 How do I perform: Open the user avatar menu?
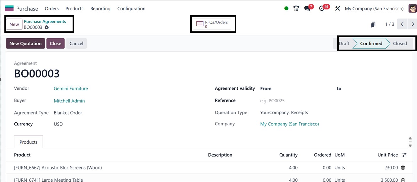(412, 8)
